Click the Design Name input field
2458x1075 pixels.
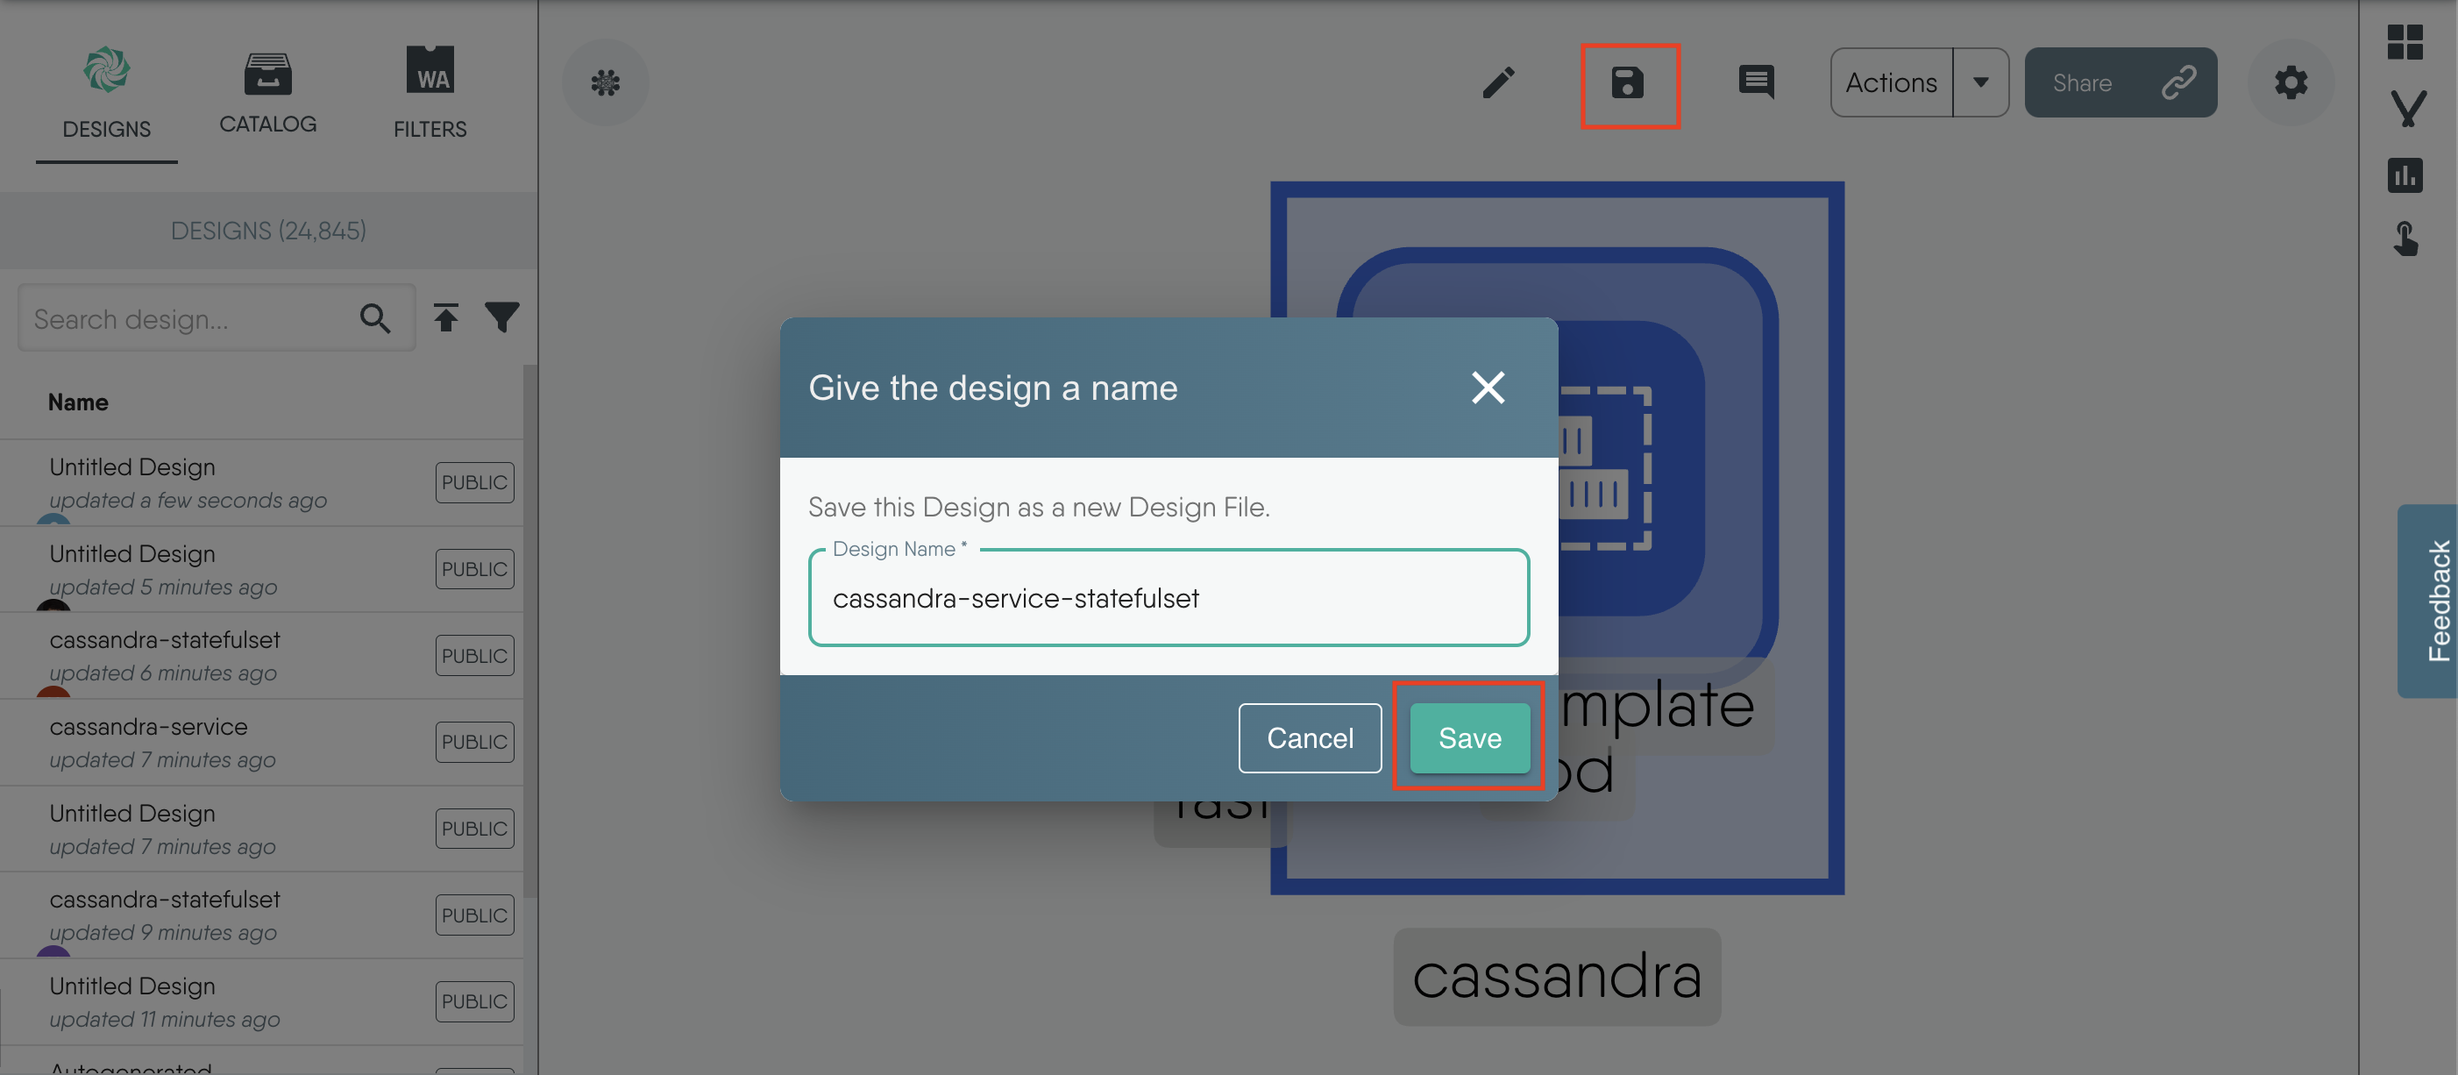1168,599
